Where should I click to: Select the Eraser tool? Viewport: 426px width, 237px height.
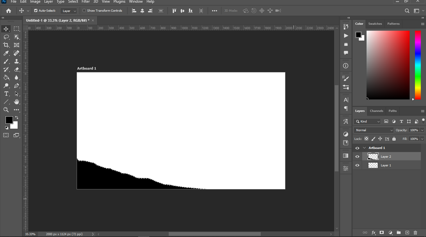[x=17, y=70]
